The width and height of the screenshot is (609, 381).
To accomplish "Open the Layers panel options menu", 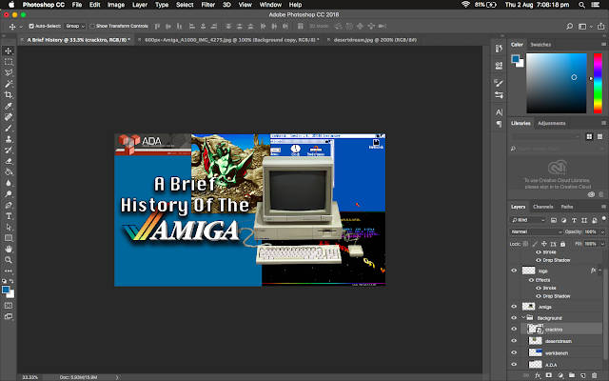I will coord(603,207).
